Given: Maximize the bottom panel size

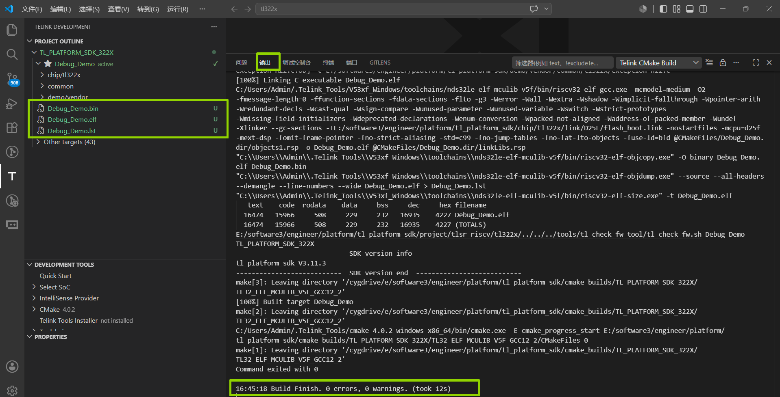Looking at the screenshot, I should (x=756, y=63).
